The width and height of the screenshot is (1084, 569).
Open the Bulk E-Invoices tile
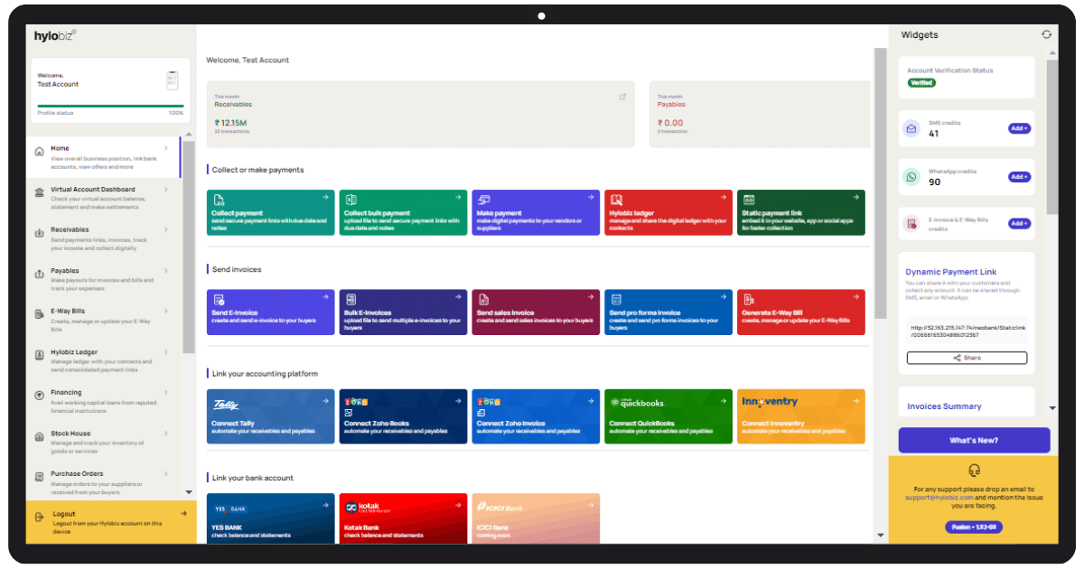[403, 312]
